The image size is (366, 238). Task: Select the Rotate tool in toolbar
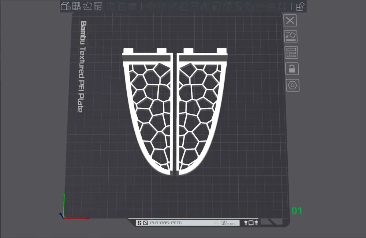point(161,6)
